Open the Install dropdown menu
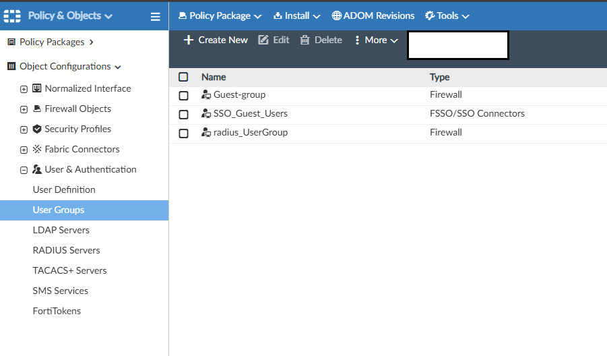 click(297, 16)
